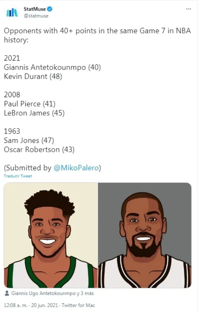
Task: Click the "Sam Jones (47)" text line
Action: 29,140
